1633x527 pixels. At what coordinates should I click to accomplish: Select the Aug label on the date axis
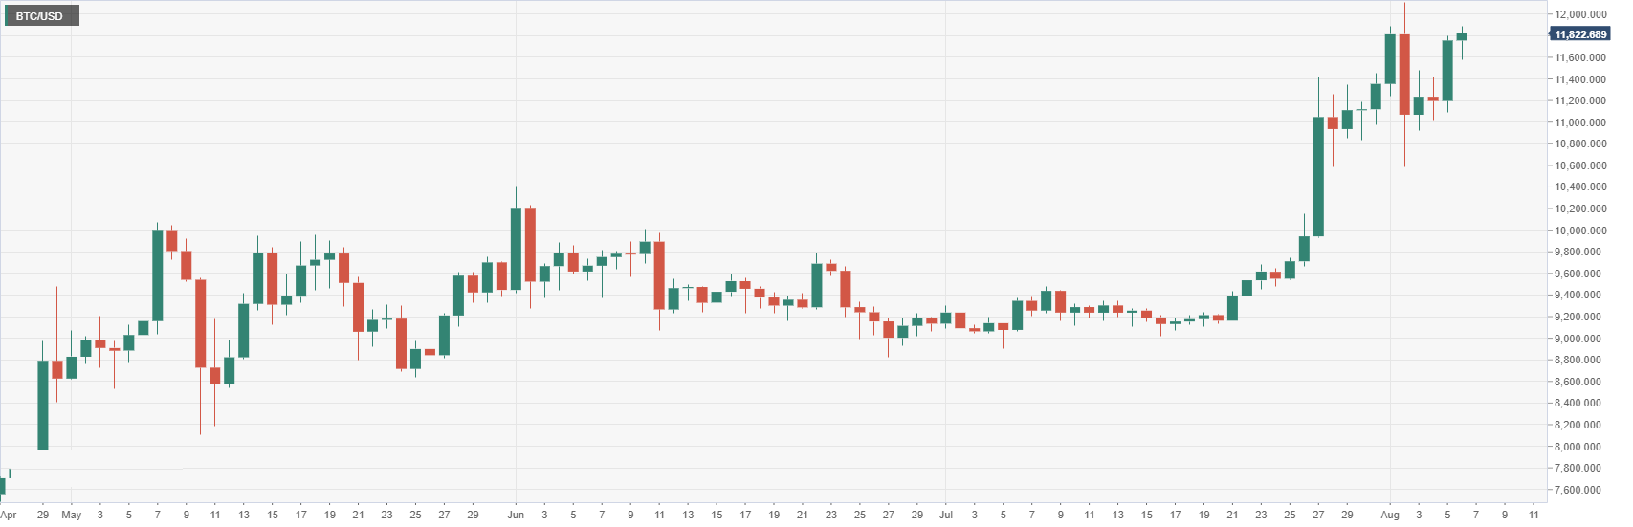pyautogui.click(x=1390, y=515)
